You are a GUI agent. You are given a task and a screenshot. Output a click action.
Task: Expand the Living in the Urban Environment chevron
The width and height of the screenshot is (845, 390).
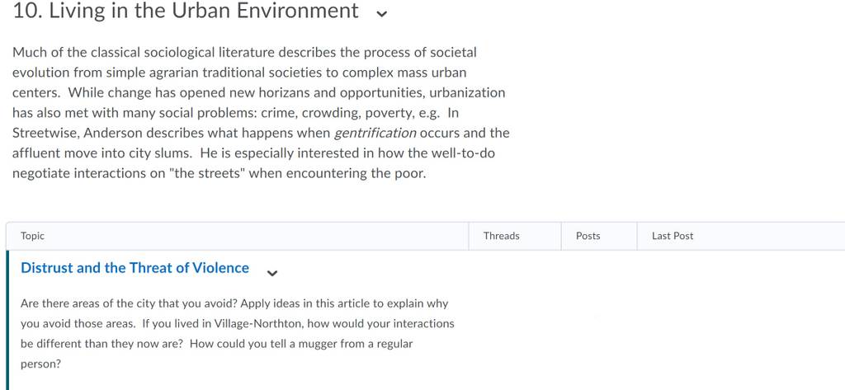point(381,14)
